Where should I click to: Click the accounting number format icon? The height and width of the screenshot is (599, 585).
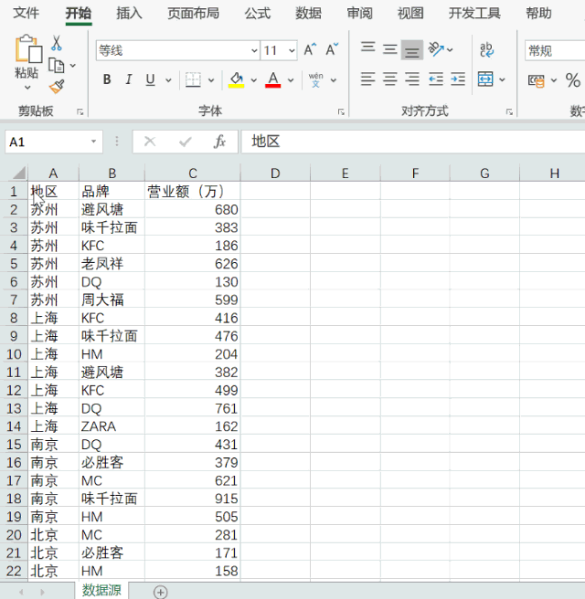[536, 80]
